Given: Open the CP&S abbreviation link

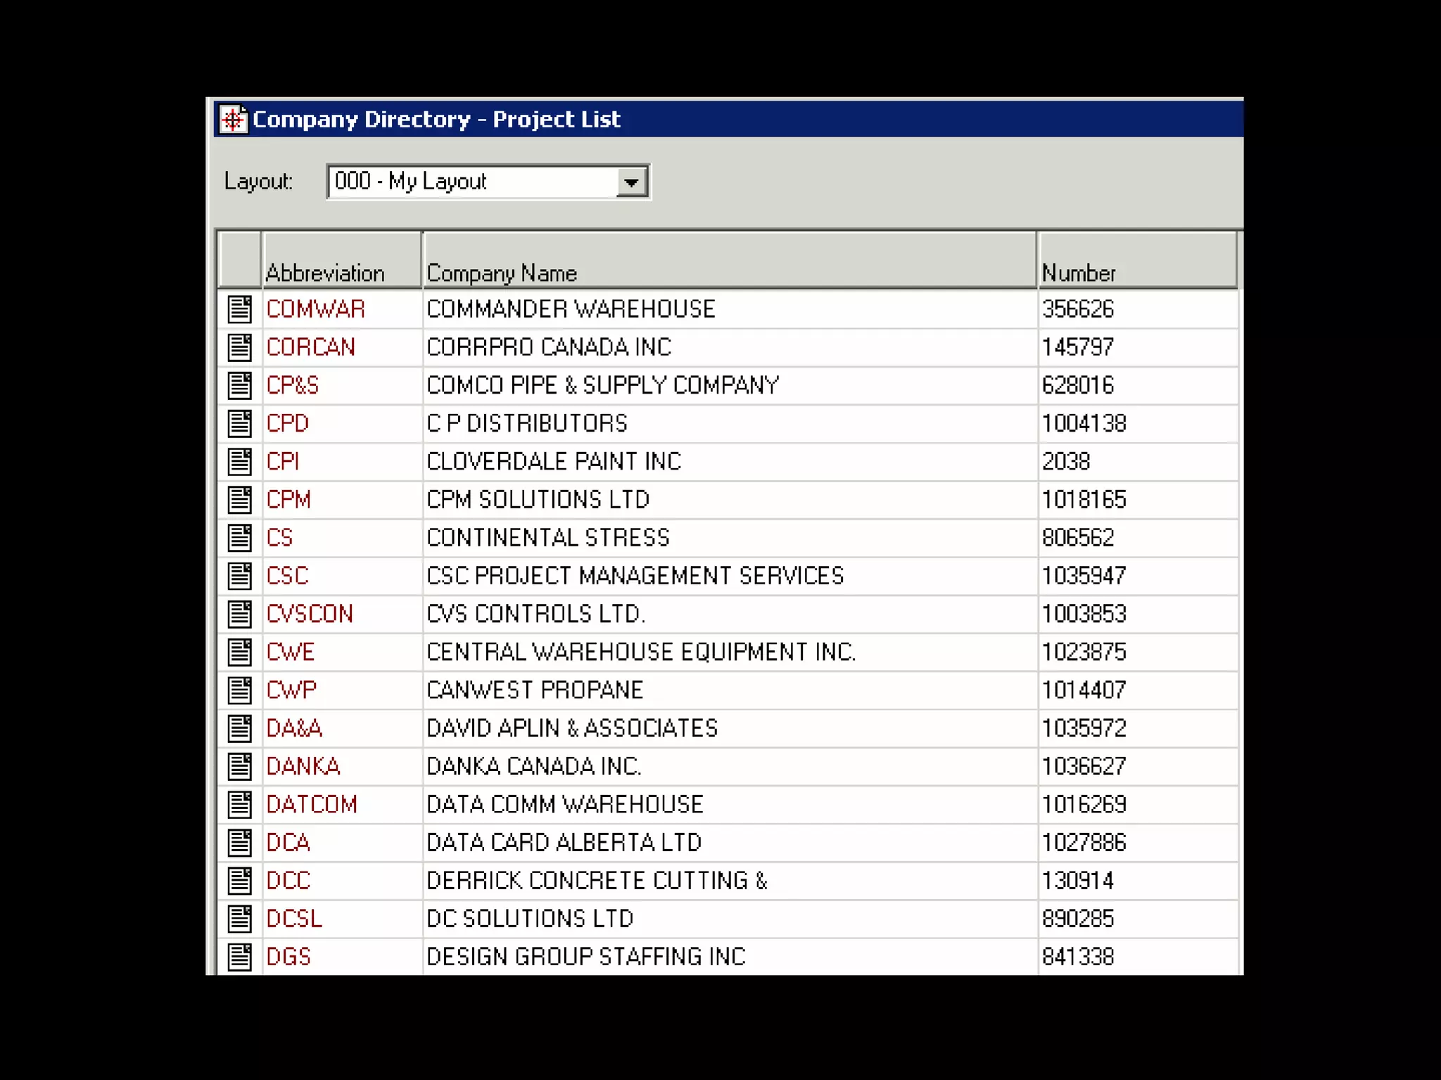Looking at the screenshot, I should click(x=293, y=385).
